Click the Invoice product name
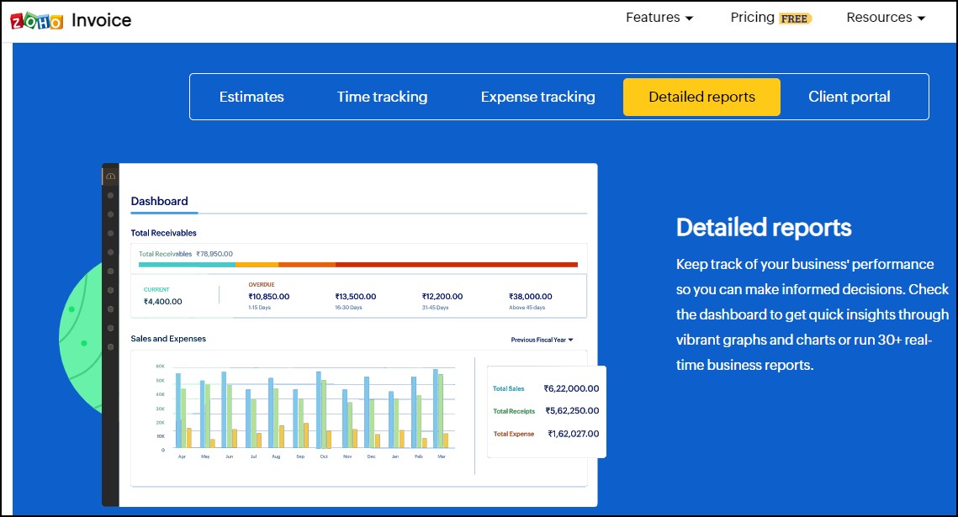 (102, 20)
